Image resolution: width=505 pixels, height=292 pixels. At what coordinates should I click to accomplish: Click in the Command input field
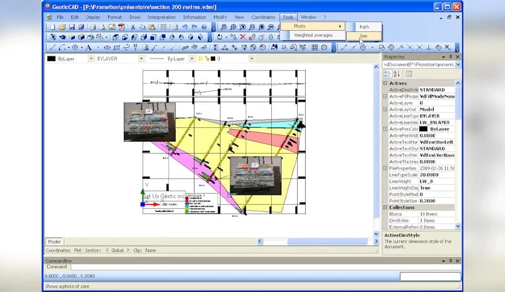(x=266, y=267)
